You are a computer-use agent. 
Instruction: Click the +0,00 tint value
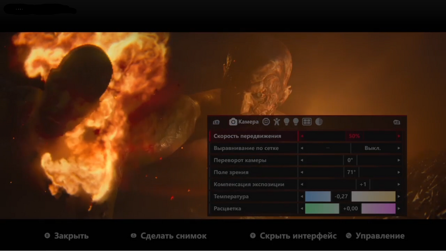click(x=350, y=209)
